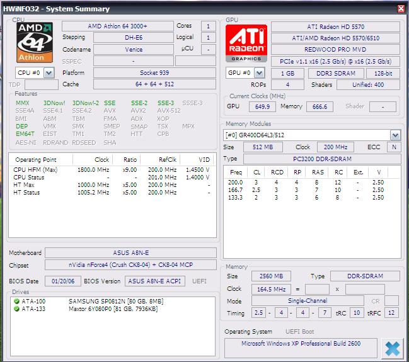Click the module size 512 MB field
The height and width of the screenshot is (362, 409).
[x=263, y=147]
